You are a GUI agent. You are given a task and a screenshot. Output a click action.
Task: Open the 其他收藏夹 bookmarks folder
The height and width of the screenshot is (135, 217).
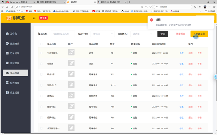(x=210, y=11)
